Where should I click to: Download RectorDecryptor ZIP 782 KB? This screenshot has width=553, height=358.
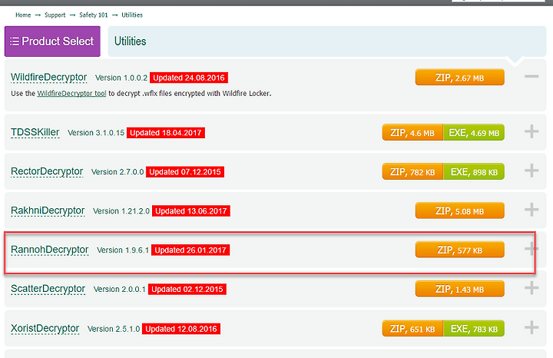(x=412, y=172)
